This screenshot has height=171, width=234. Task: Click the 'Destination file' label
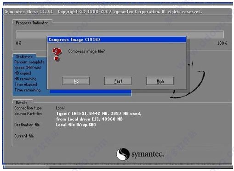coord(27,125)
